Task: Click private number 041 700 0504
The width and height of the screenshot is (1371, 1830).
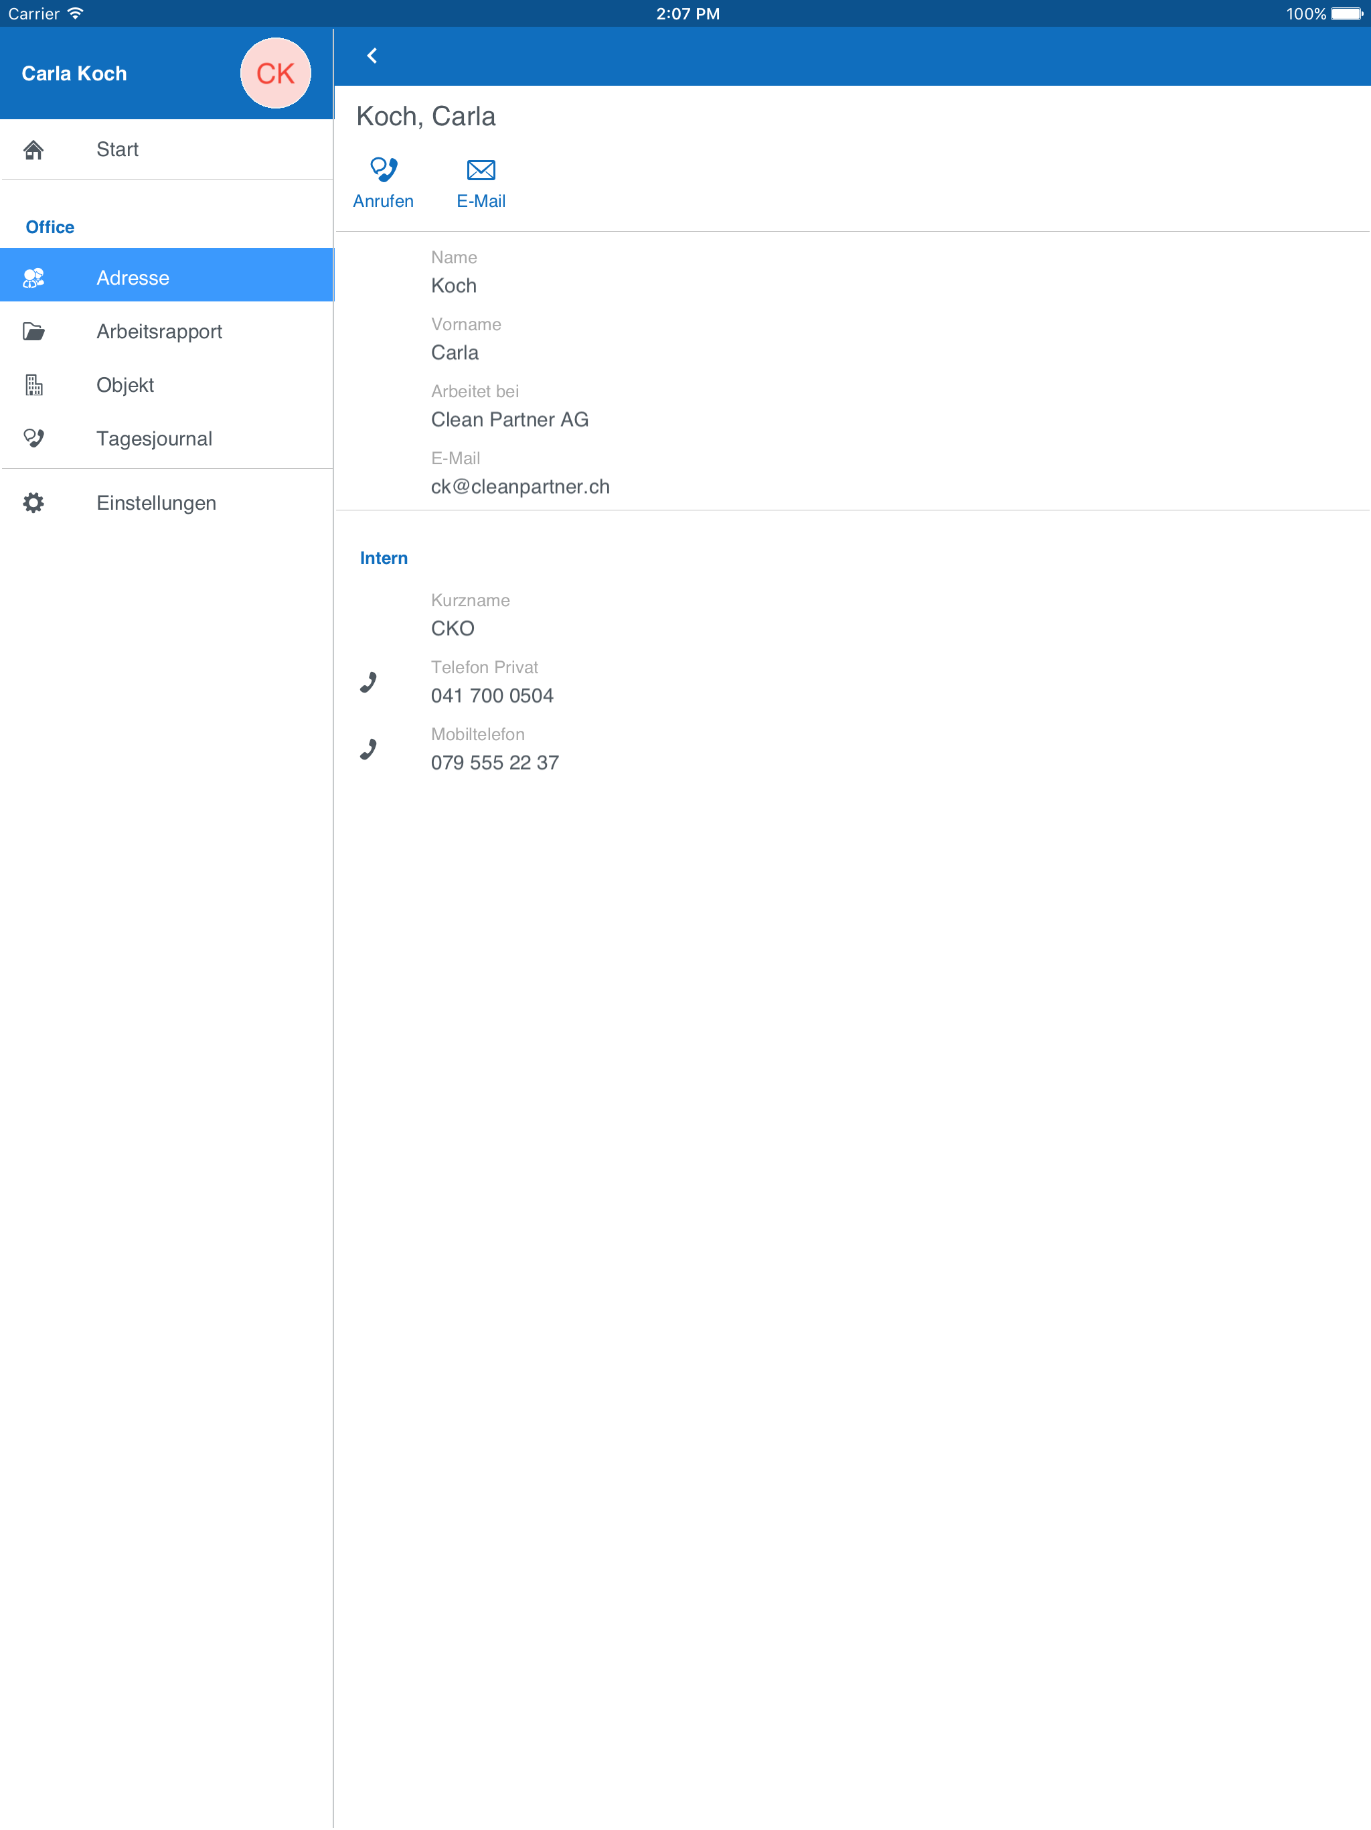Action: coord(492,696)
